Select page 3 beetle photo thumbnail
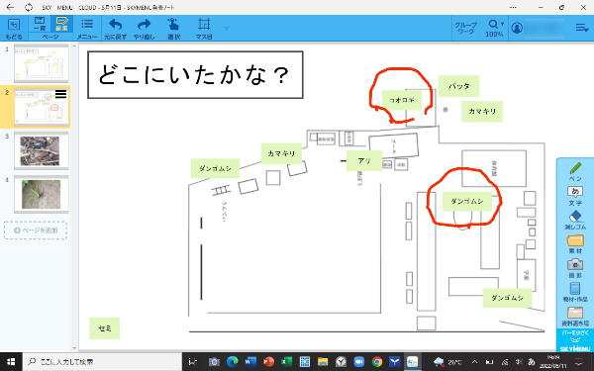Image resolution: width=594 pixels, height=371 pixels. click(41, 150)
